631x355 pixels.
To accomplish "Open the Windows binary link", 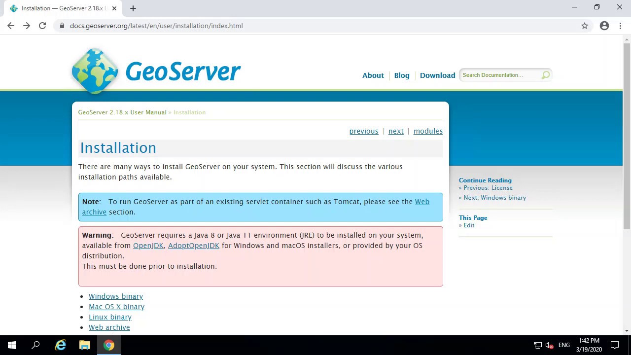I will (x=116, y=296).
